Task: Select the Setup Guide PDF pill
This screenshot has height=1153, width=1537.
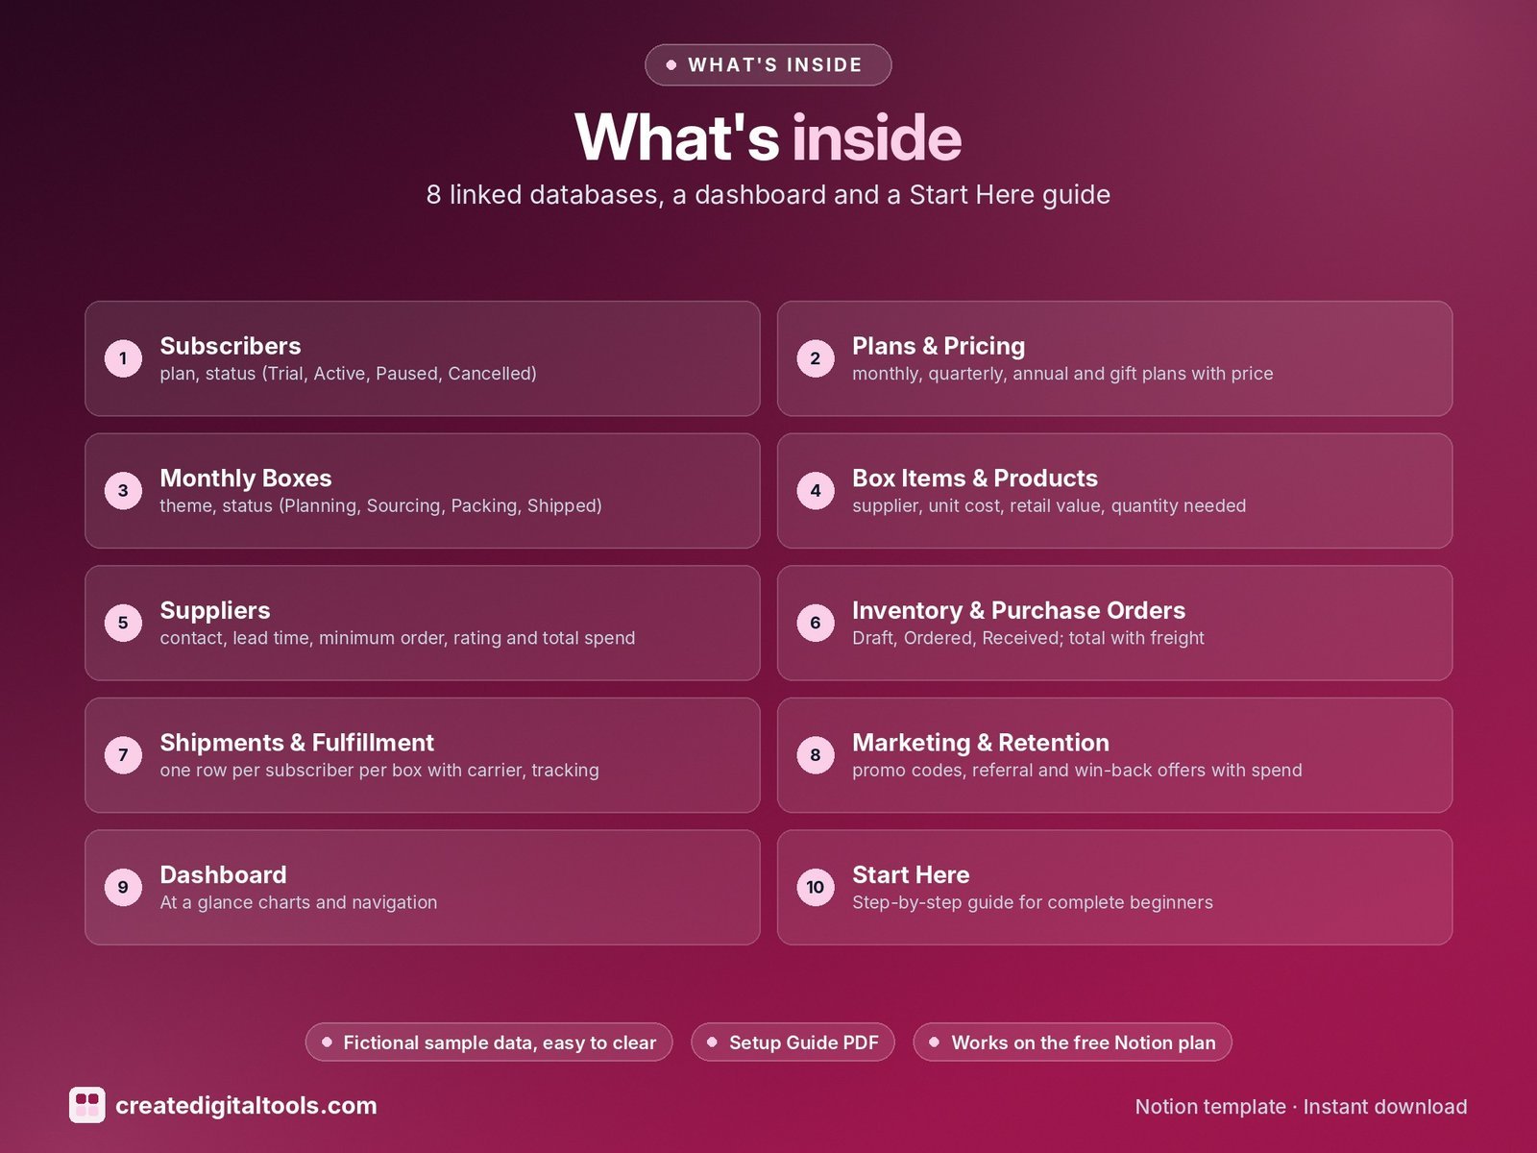Action: pos(793,1043)
